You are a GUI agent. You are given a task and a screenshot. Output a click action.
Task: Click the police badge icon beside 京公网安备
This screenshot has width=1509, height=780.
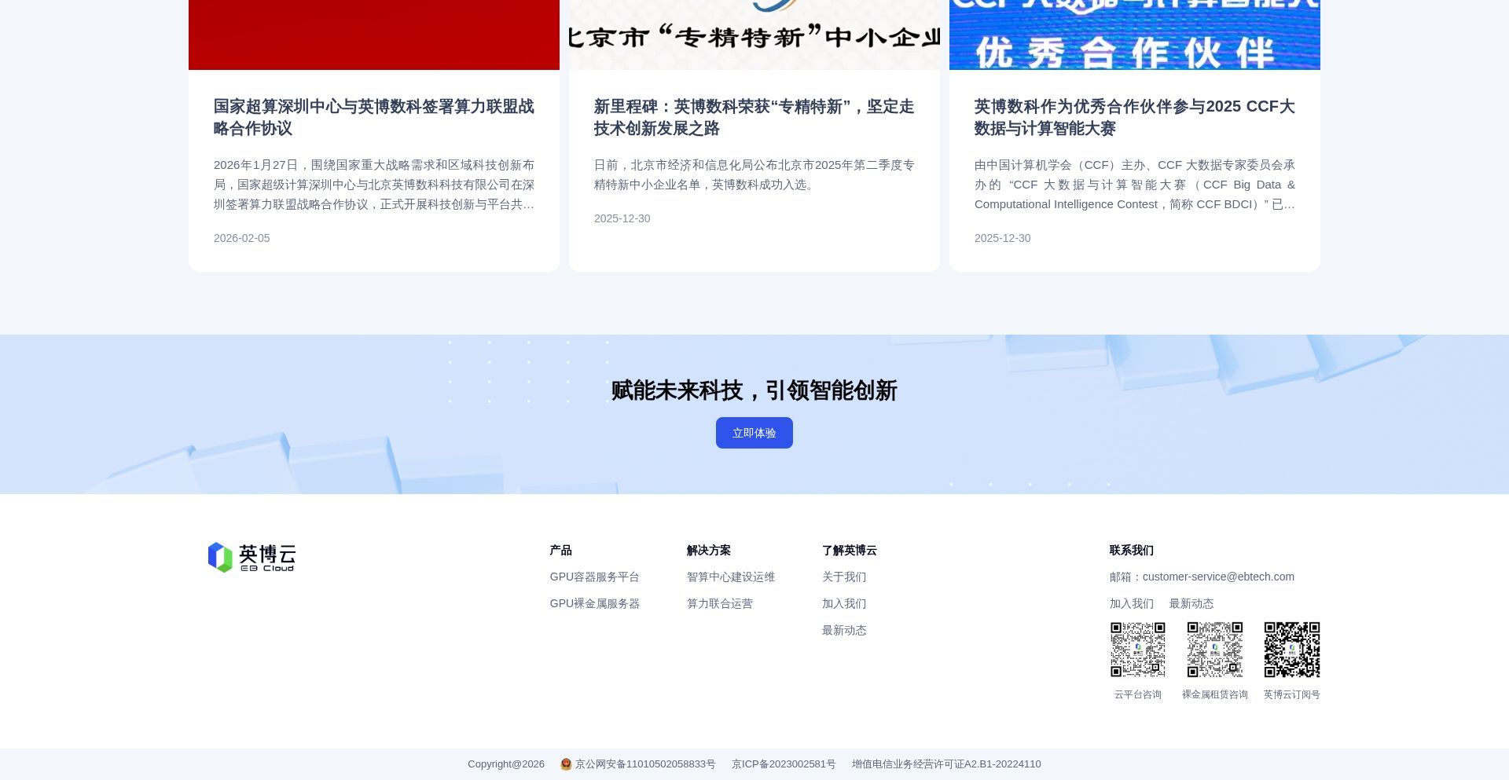566,764
